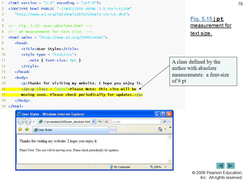Click the Stop loading red X icon
The image size is (245, 183).
(x=106, y=121)
